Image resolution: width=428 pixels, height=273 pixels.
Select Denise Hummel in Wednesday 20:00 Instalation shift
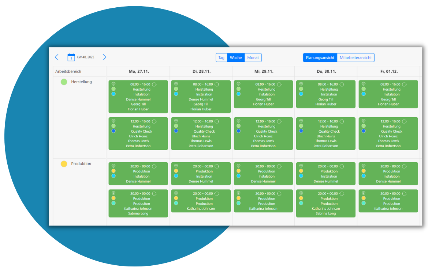263,181
